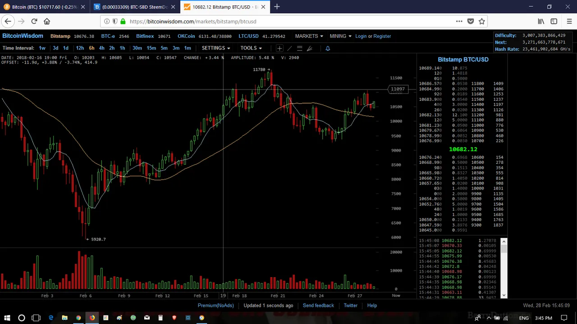Image resolution: width=577 pixels, height=324 pixels.
Task: Show hidden system tray icons
Action: [x=489, y=318]
